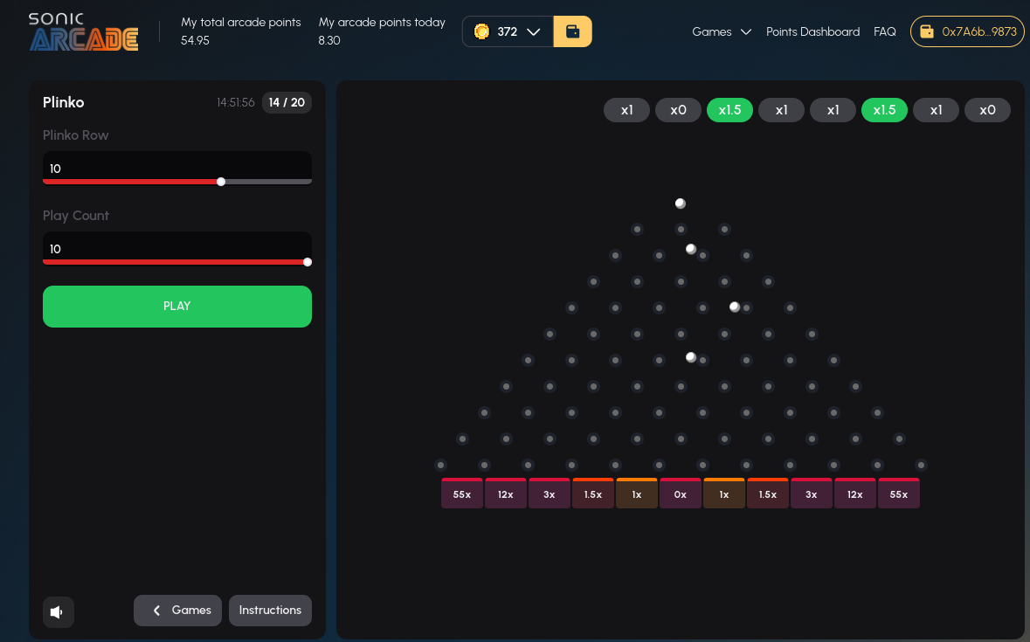Click the gold coin balance icon
The image size is (1030, 642).
[481, 31]
